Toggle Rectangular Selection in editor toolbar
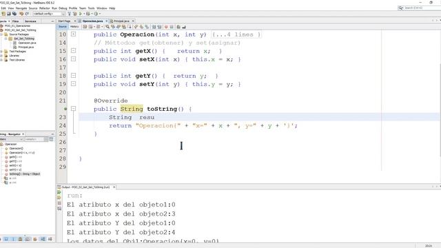The width and height of the screenshot is (441, 248). click(x=129, y=27)
